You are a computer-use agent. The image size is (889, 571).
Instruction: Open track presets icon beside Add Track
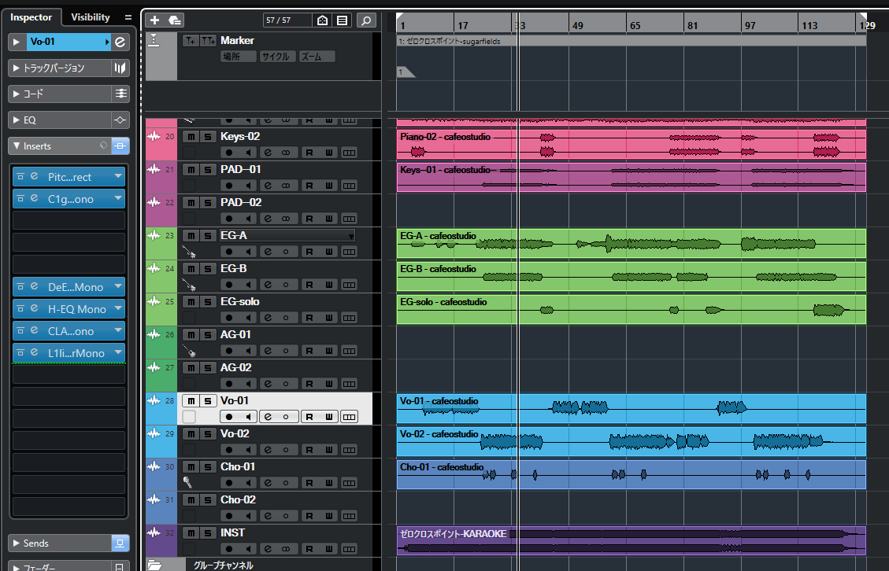click(x=175, y=20)
